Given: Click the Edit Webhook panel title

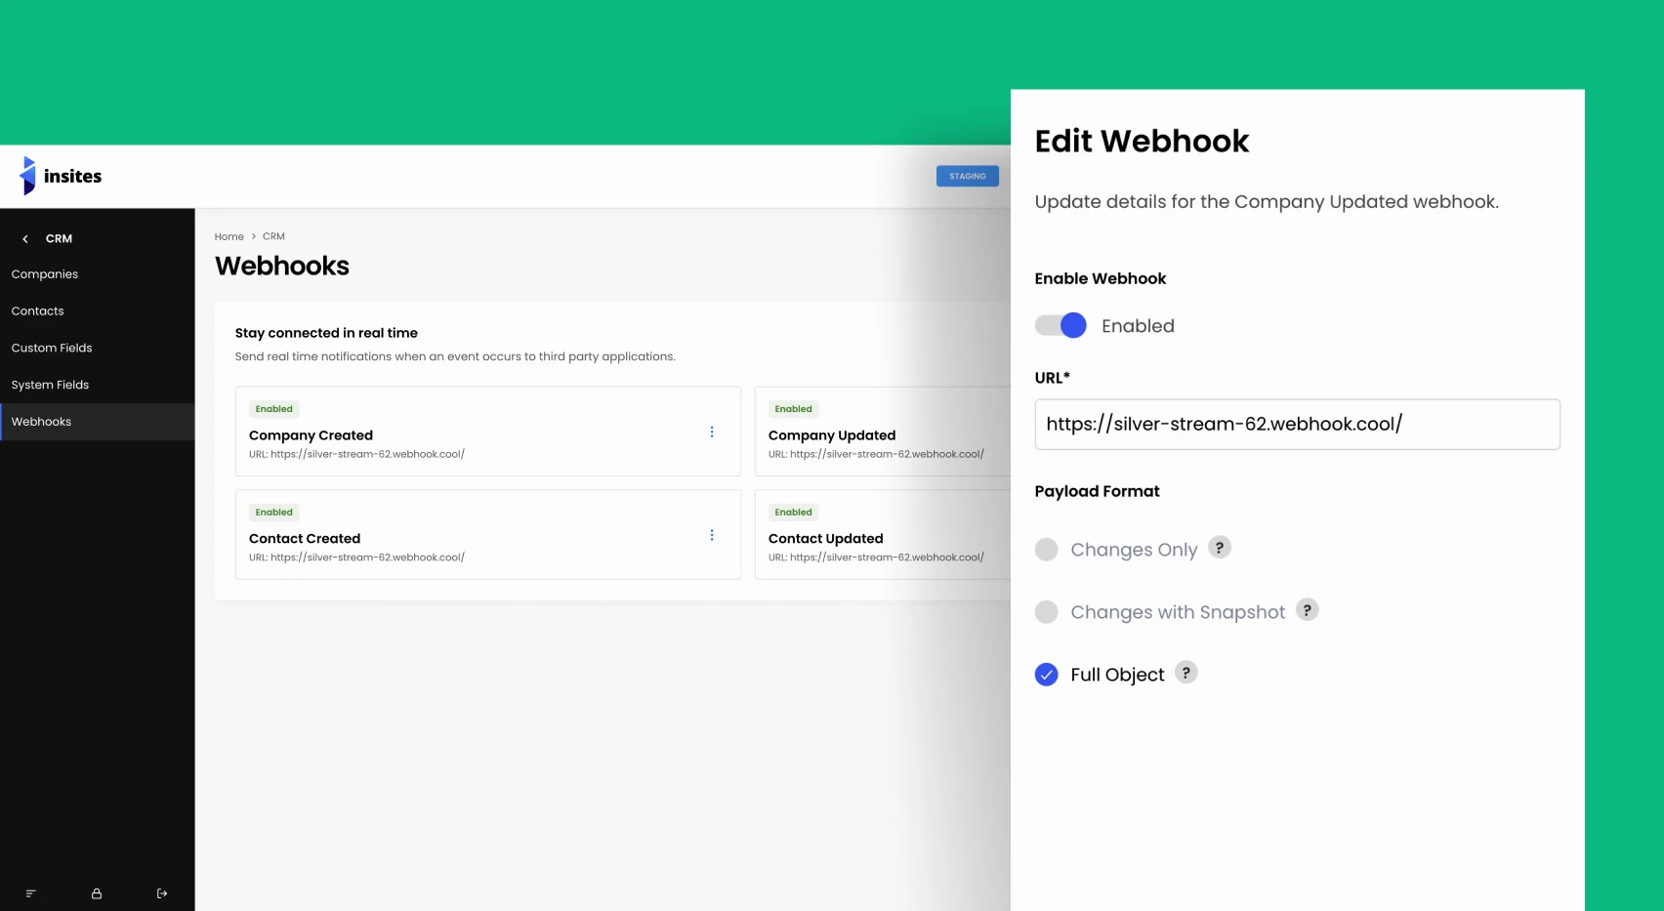Looking at the screenshot, I should pos(1142,142).
